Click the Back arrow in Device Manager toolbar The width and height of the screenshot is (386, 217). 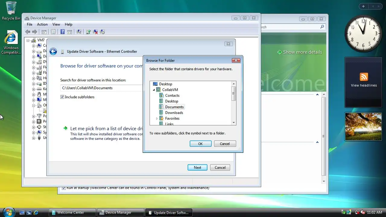coord(28,32)
